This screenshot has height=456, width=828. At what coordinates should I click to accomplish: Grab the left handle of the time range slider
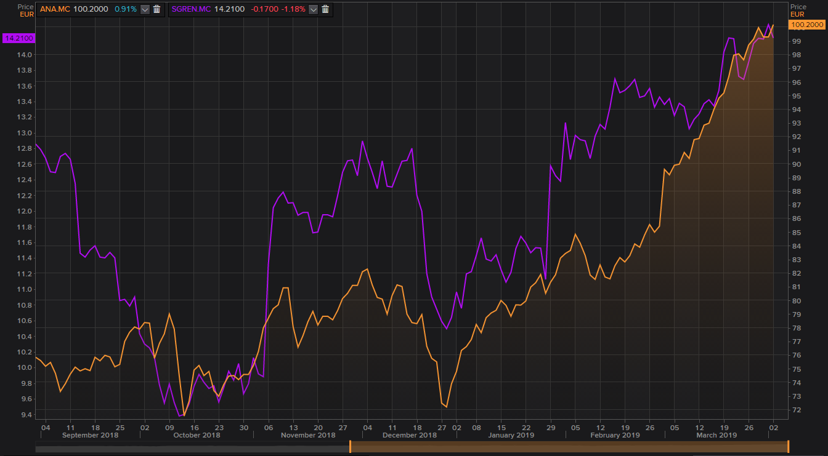pos(350,446)
